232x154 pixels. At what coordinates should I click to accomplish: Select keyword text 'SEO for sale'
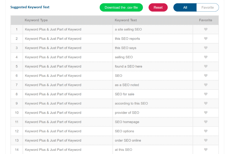(x=125, y=94)
